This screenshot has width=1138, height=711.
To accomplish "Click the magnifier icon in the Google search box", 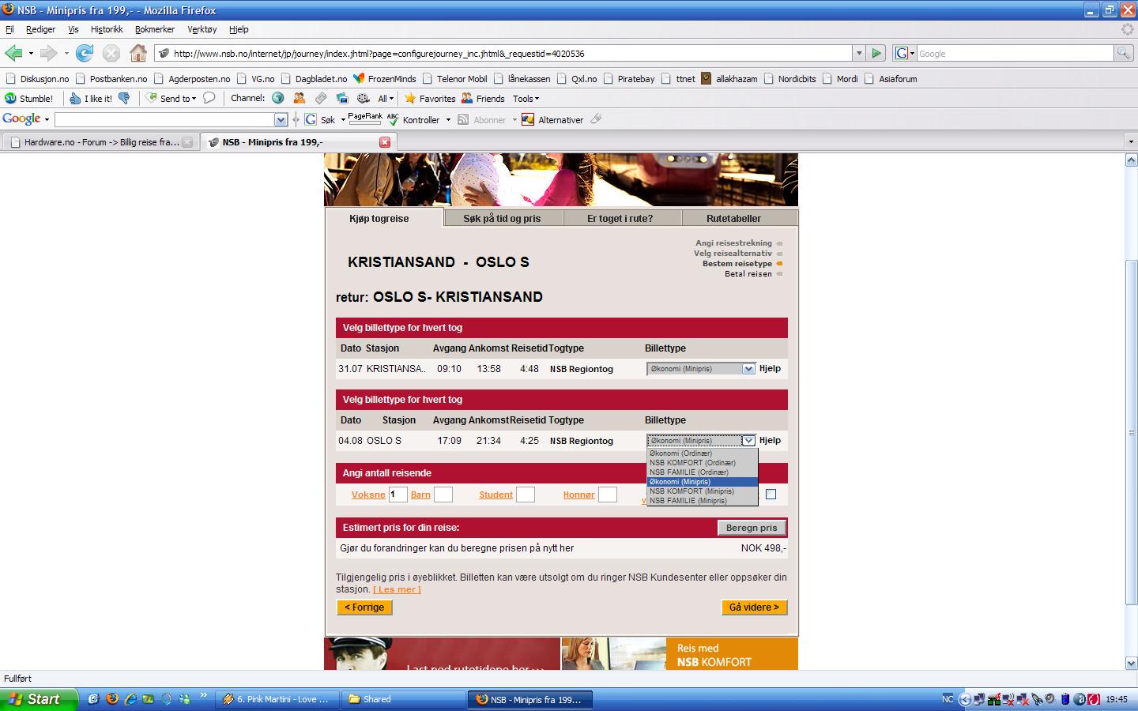I will pyautogui.click(x=1123, y=53).
